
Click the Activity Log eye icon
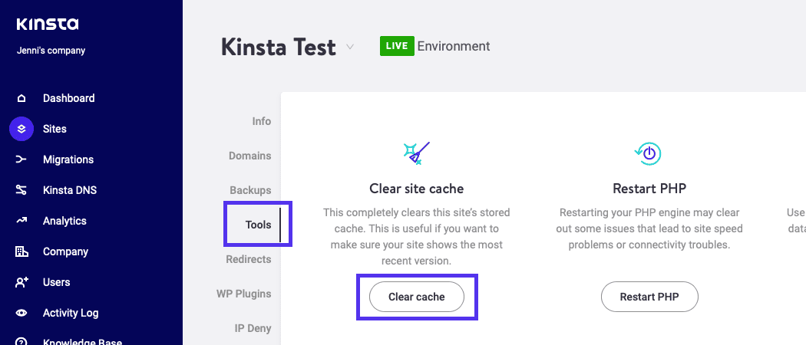tap(21, 313)
